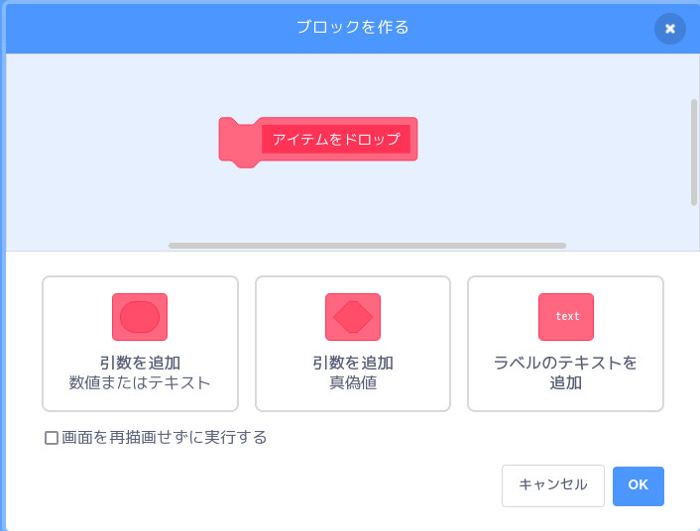Close the ブロックを作る dialog
Image resolution: width=700 pixels, height=531 pixels.
tap(669, 29)
